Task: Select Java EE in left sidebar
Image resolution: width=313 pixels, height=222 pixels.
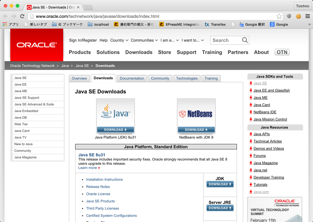Action: click(x=38, y=84)
